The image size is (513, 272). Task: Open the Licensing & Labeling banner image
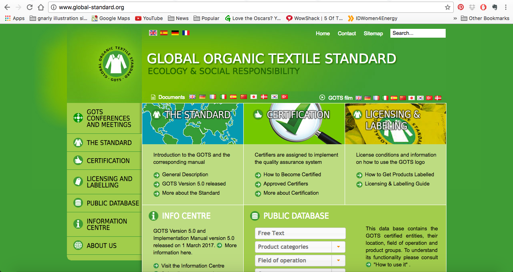396,124
